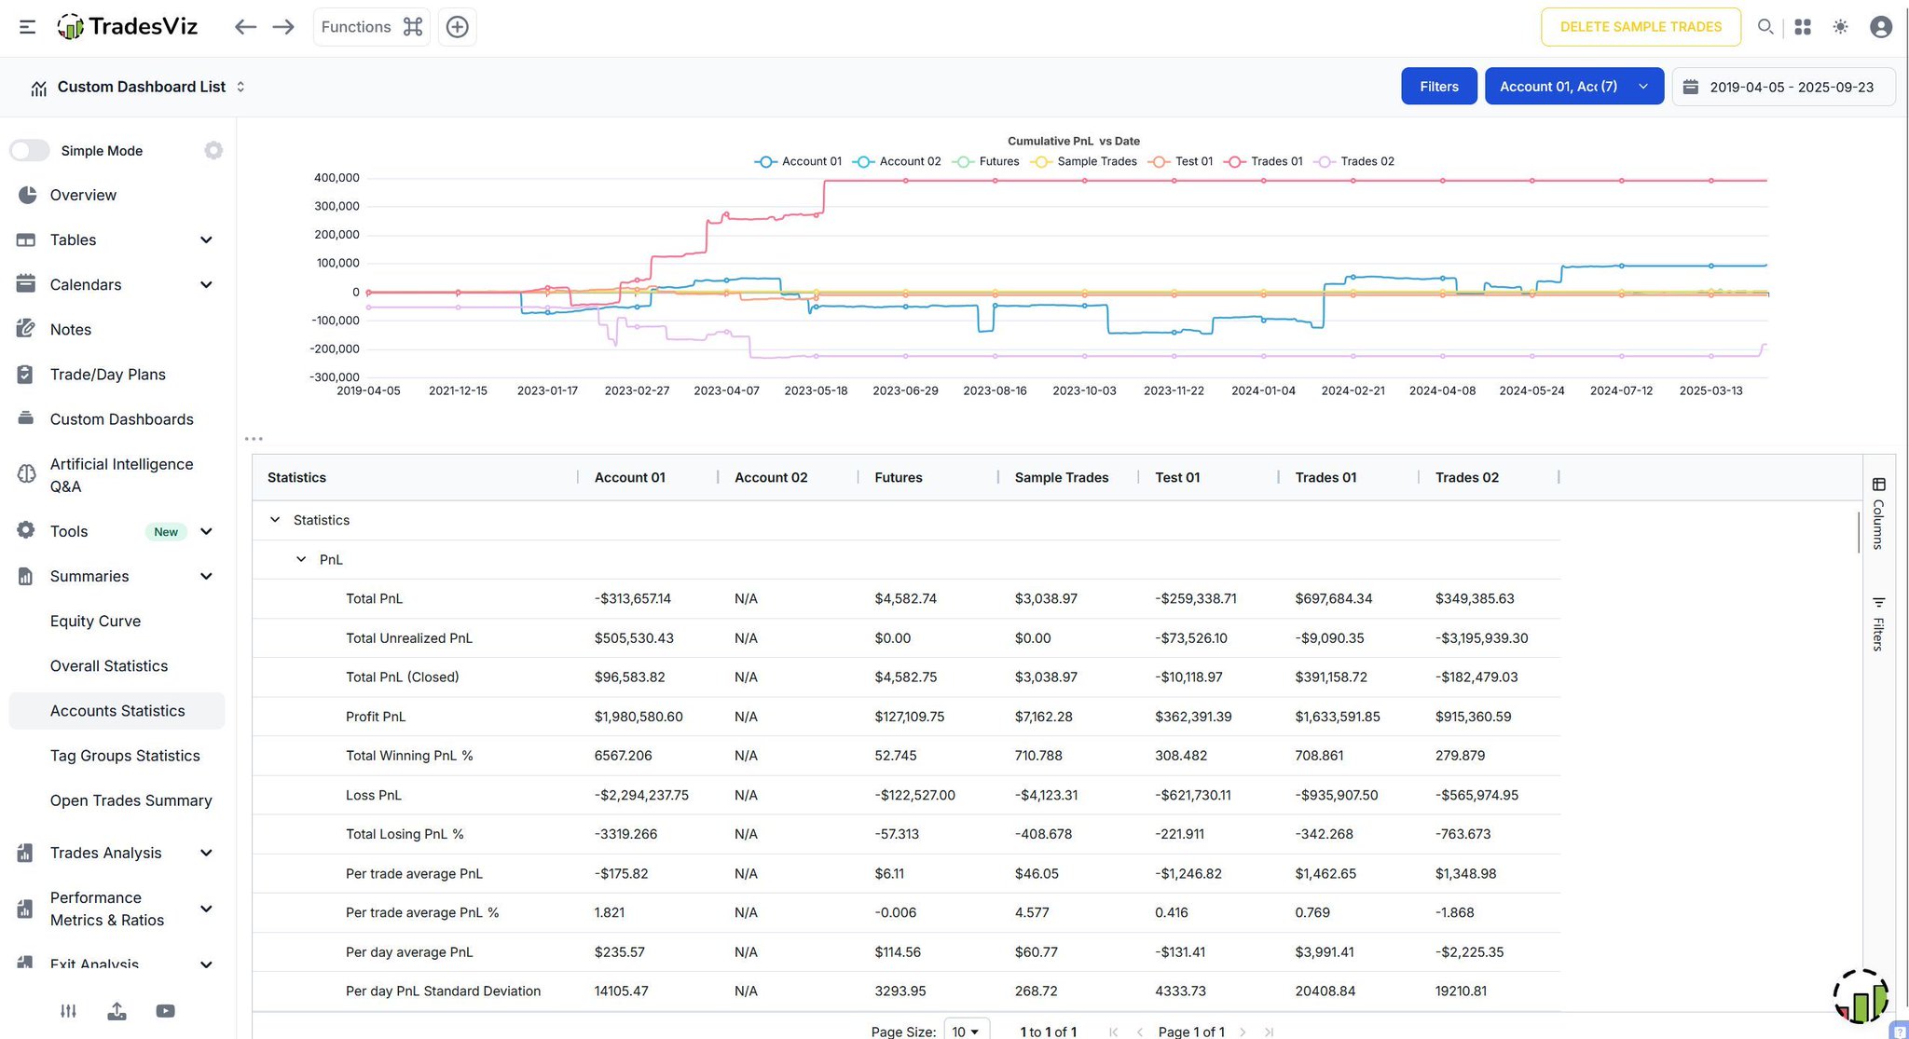The width and height of the screenshot is (1909, 1039).
Task: Click the upload icon in sidebar footer
Action: click(x=117, y=1011)
